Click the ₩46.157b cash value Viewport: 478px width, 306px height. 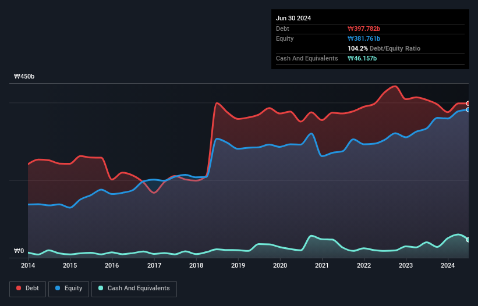coord(362,58)
